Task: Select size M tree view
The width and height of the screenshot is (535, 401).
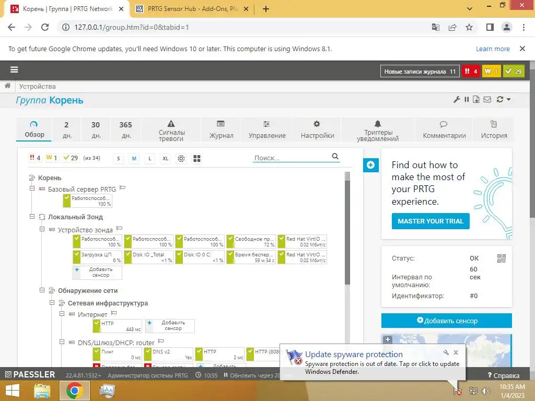Action: (x=134, y=159)
